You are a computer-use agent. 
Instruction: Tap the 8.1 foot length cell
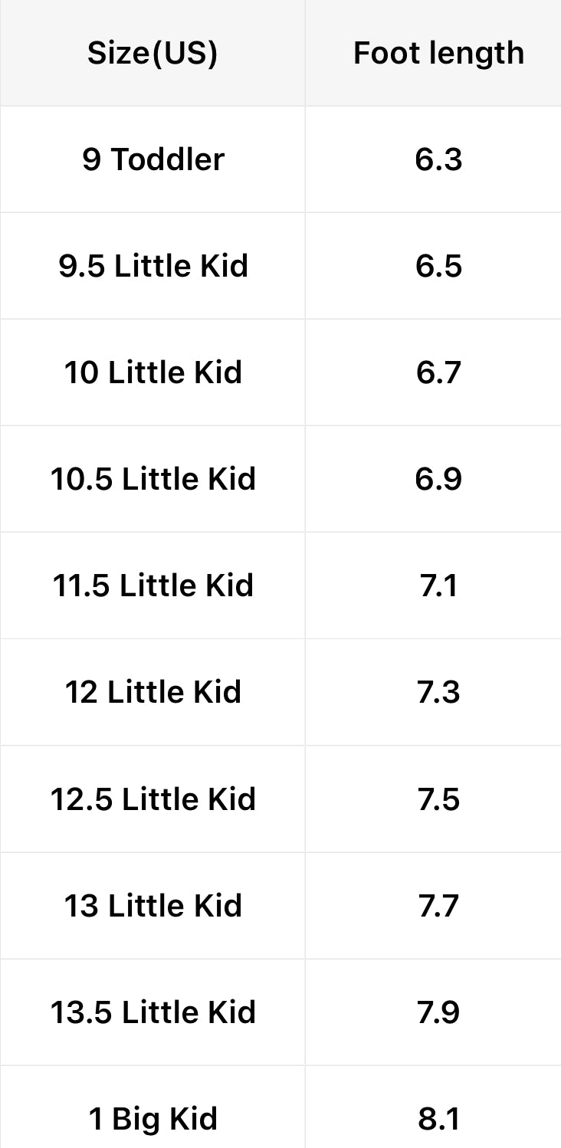(438, 1119)
